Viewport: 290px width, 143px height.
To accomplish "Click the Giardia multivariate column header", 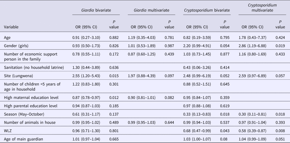I will click(152, 10).
